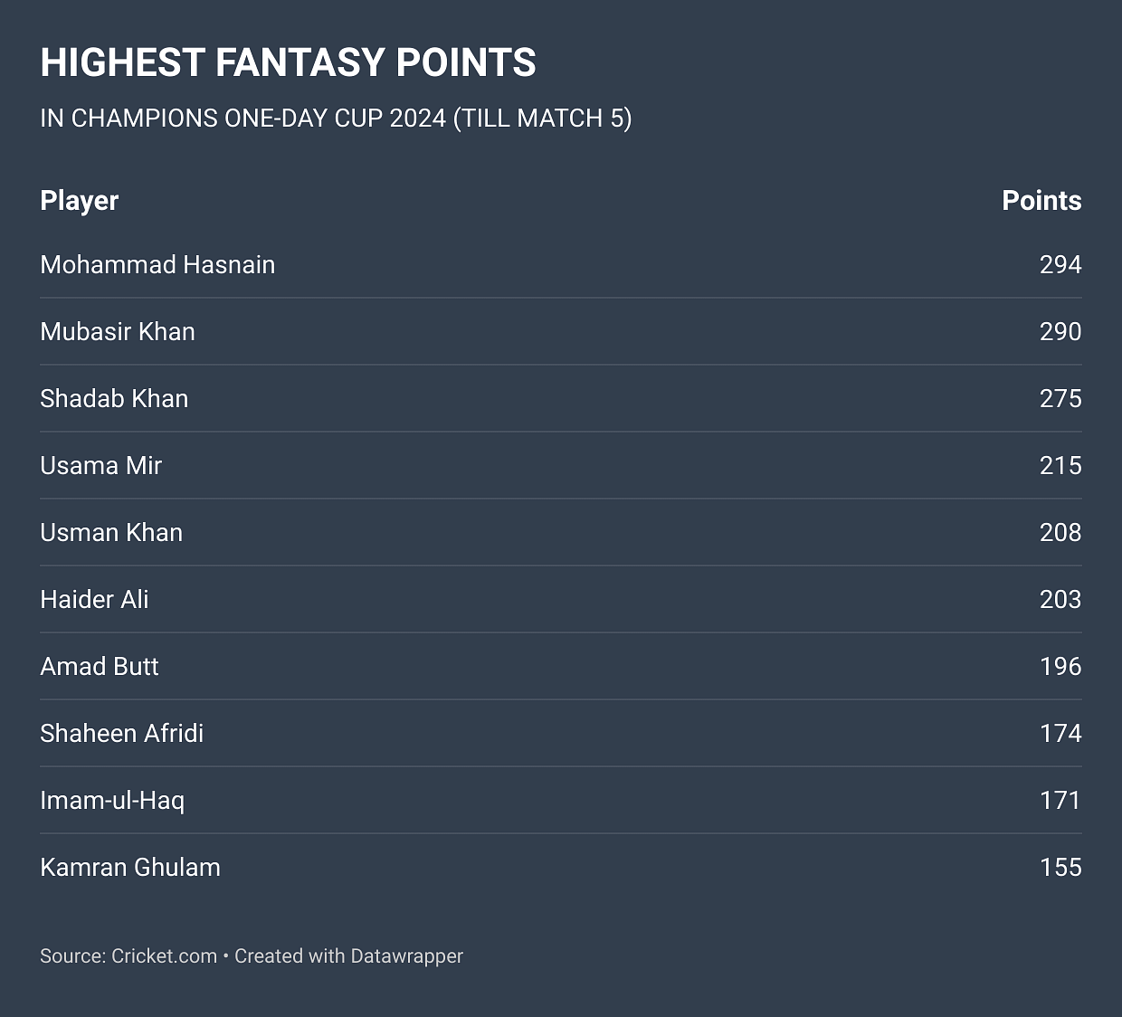
Task: Click the Champions One-Day Cup subtitle
Action: pos(336,119)
